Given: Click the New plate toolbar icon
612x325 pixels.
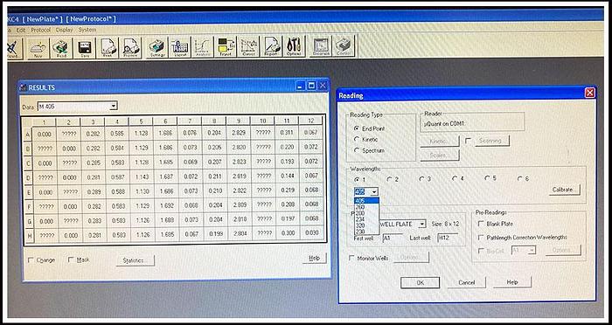Looking at the screenshot, I should (38, 47).
